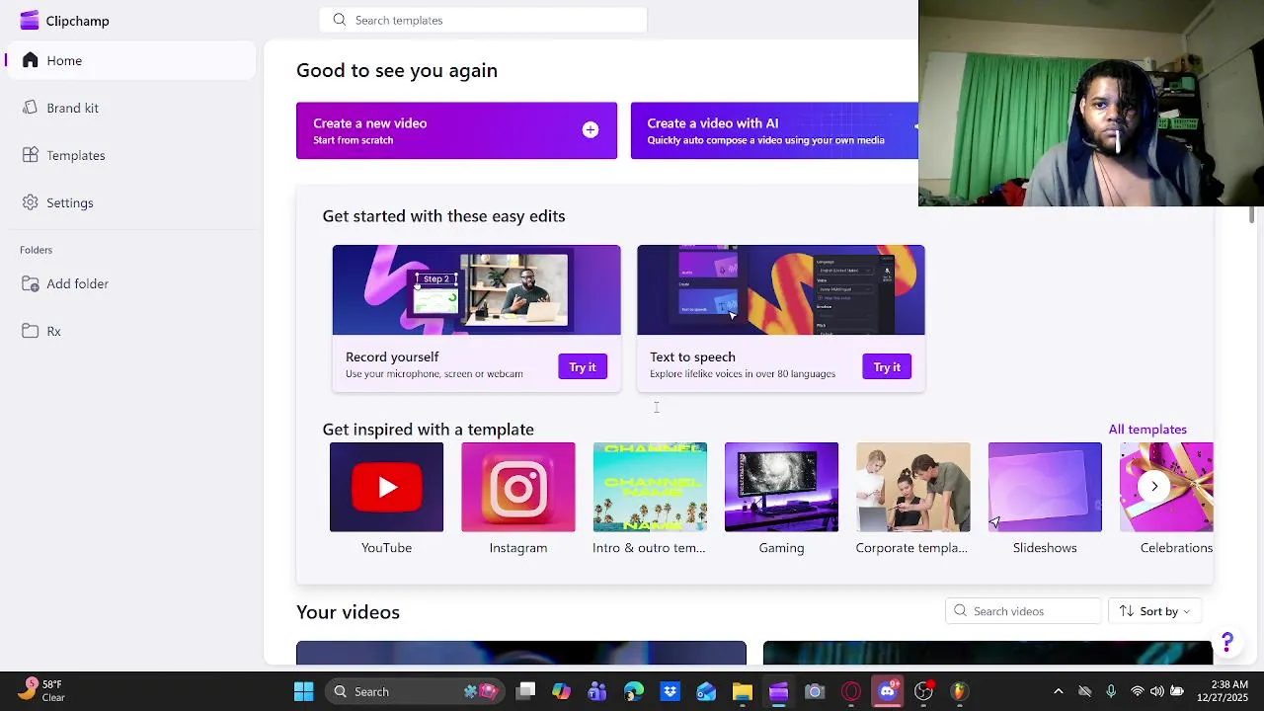Screen dimensions: 1264x711
Task: Select the Slideshows template category
Action: click(x=1045, y=499)
